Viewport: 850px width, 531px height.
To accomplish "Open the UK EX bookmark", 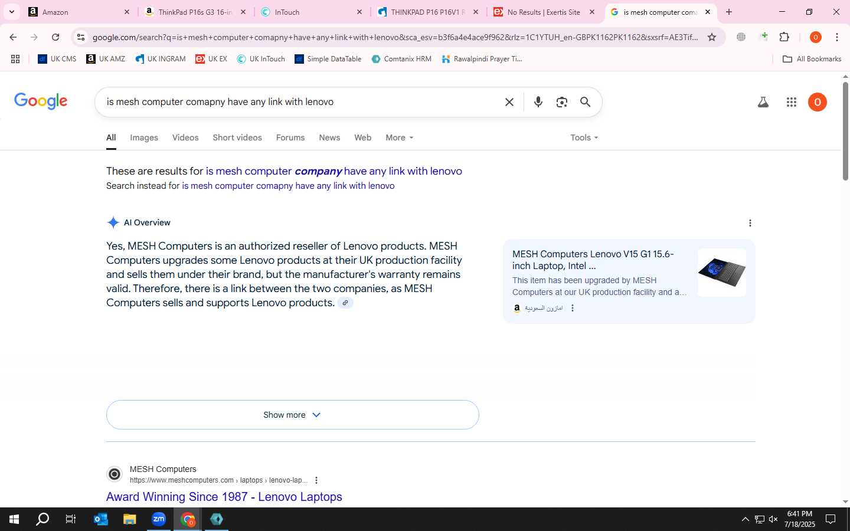I will point(211,59).
